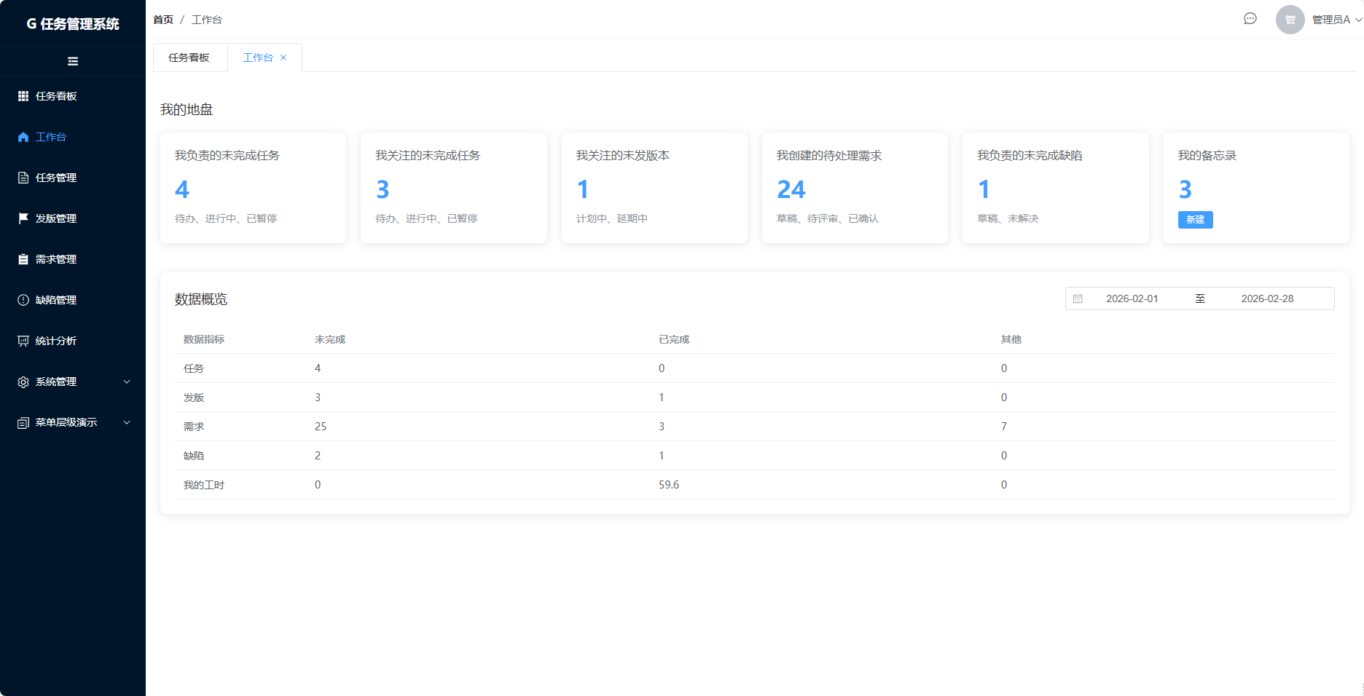Open 需求管理 in the sidebar menu
Viewport: 1364px width, 696px height.
(73, 259)
